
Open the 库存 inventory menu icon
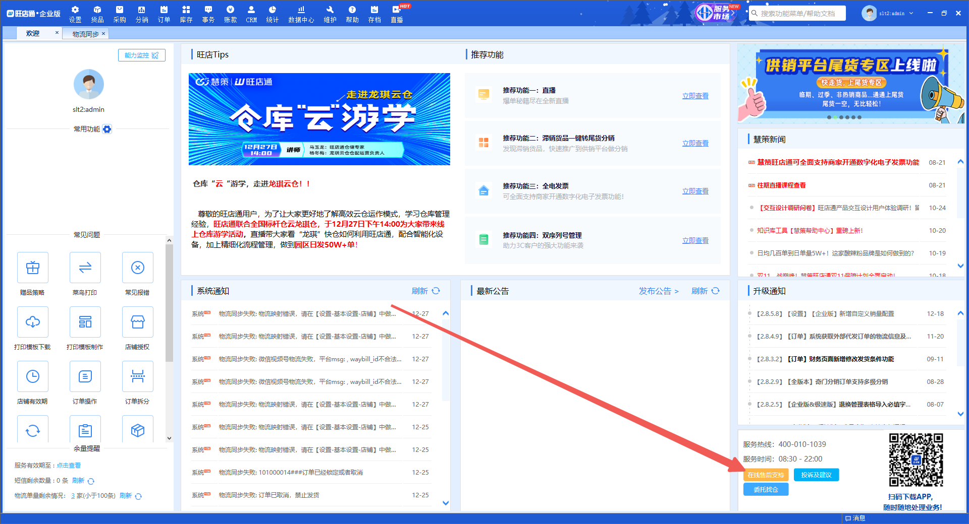click(x=186, y=14)
